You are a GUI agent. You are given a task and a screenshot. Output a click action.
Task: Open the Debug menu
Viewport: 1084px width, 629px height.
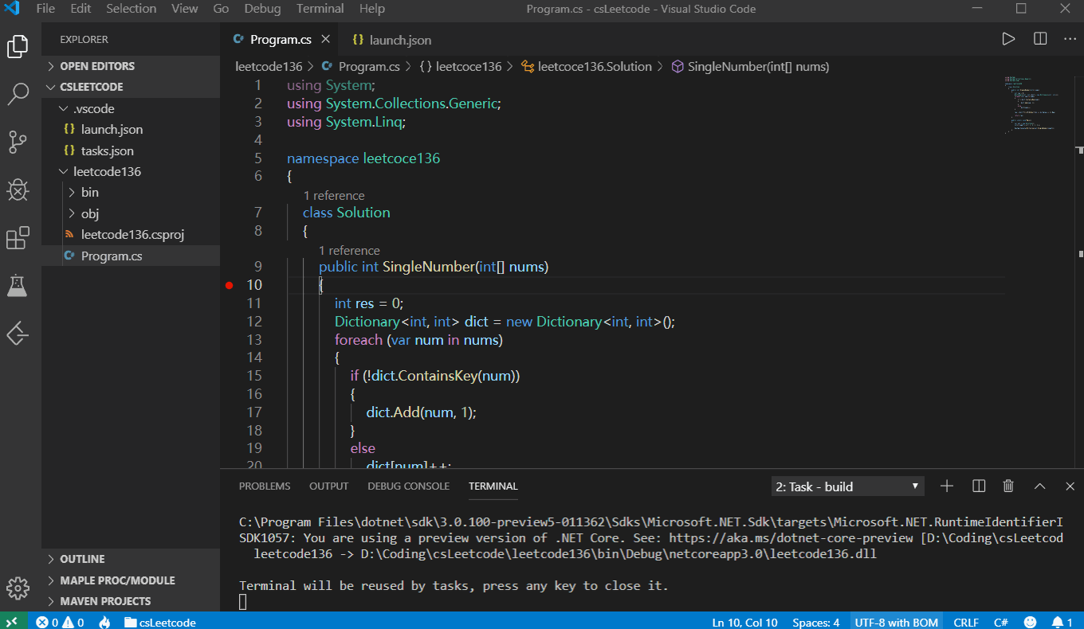262,9
